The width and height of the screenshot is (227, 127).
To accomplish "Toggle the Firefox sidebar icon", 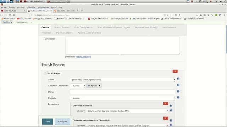I will 205,15.
